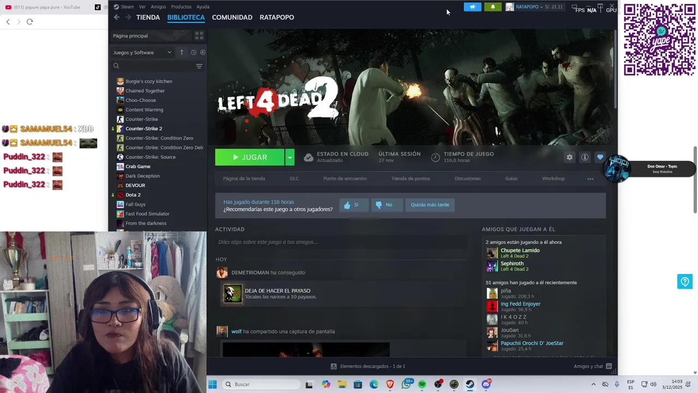The width and height of the screenshot is (698, 393).
Task: Open Brave browser from taskbar
Action: (x=390, y=384)
